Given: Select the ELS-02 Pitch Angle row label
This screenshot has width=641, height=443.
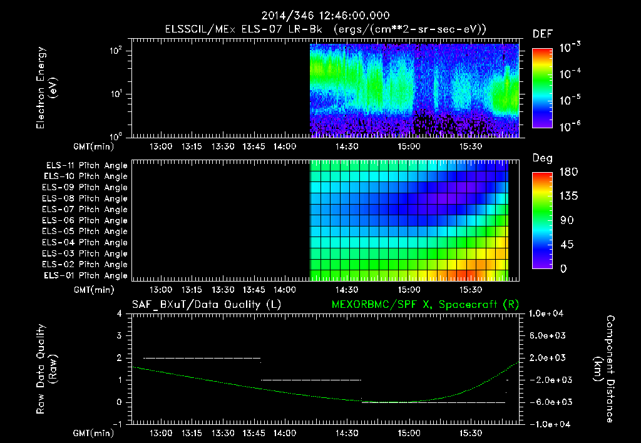Looking at the screenshot, I should [85, 265].
